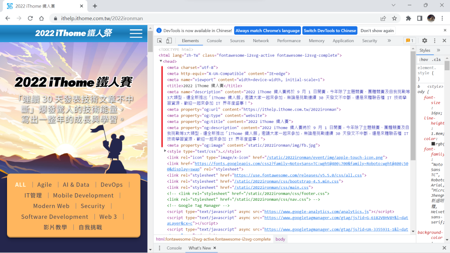450x253 pixels.
Task: Collapse the head element node
Action: coord(161,61)
